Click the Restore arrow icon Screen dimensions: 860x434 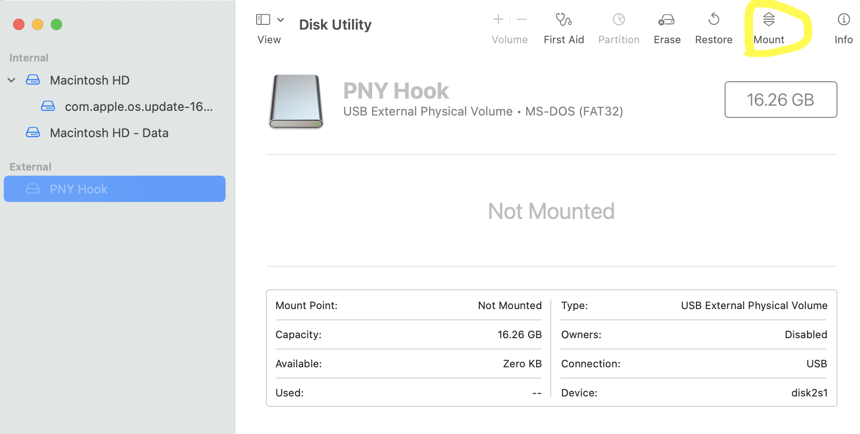713,20
